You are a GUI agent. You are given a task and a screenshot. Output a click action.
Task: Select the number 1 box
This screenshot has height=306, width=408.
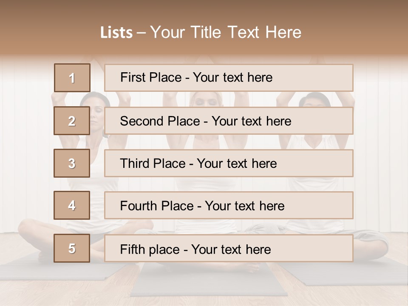(72, 78)
